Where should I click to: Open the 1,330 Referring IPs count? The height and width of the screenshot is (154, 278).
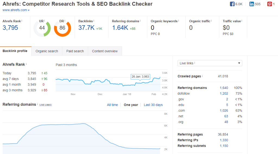click(224, 140)
